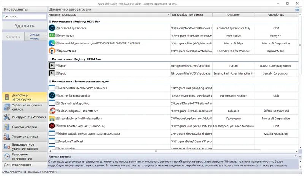This screenshot has height=176, width=304.
Task: Click the Удалить button
Action: (x=24, y=25)
